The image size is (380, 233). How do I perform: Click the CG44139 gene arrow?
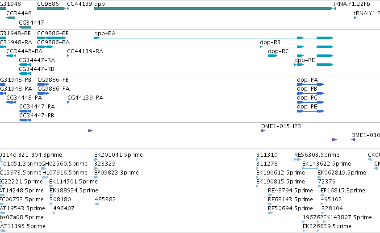tap(68, 8)
